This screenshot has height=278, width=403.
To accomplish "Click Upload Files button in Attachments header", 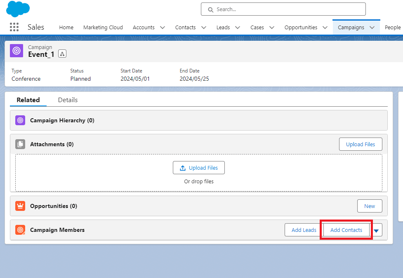I will click(x=361, y=144).
